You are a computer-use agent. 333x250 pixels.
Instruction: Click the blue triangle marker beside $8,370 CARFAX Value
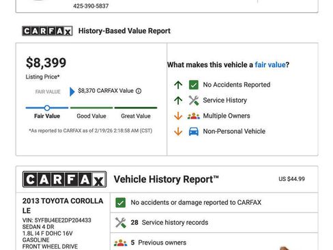(x=72, y=92)
